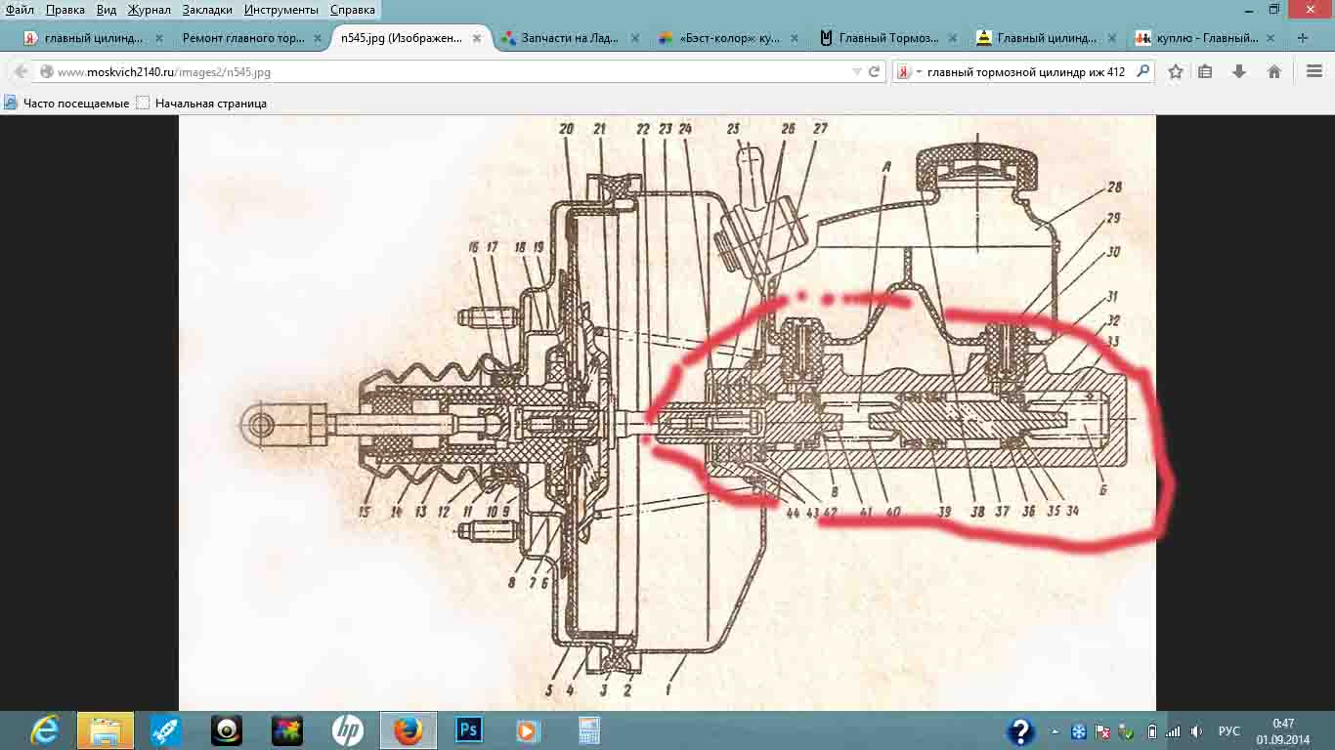This screenshot has height=750, width=1335.
Task: Close the 'Ремонт главного тор...' tab
Action: [x=319, y=38]
